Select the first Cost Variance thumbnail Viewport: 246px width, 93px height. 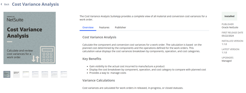pyautogui.click(x=7, y=74)
